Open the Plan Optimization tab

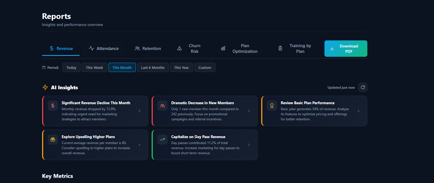[239, 49]
